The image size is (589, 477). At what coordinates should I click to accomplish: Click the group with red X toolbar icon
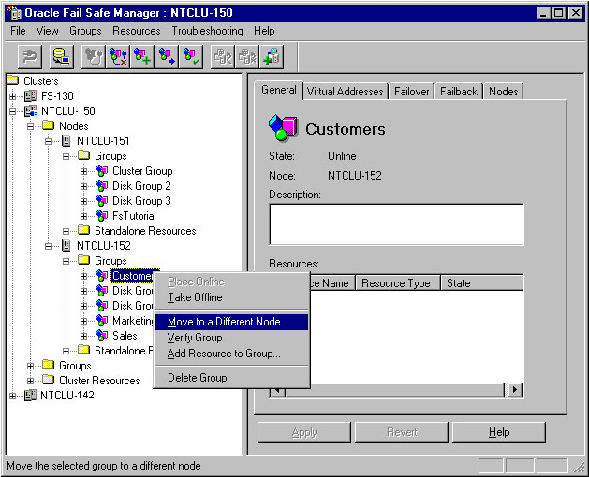point(118,57)
